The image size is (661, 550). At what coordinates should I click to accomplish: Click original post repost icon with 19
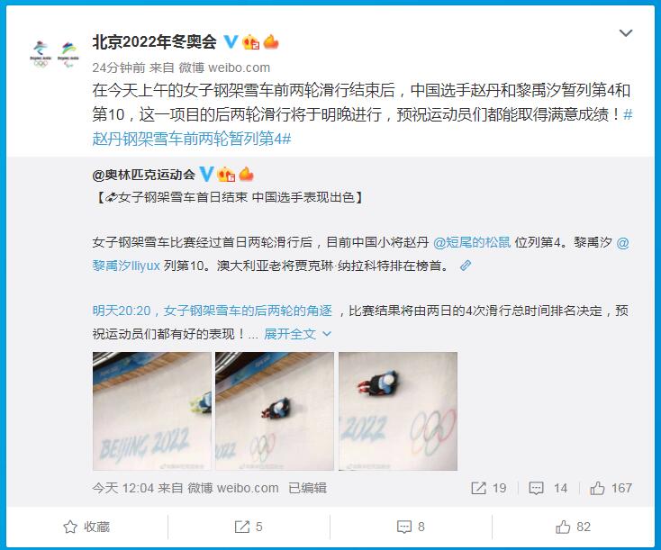(x=489, y=488)
